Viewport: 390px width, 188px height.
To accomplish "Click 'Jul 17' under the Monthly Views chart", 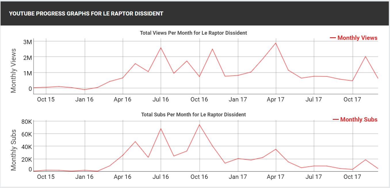I will click(314, 99).
